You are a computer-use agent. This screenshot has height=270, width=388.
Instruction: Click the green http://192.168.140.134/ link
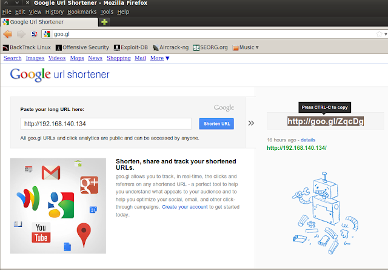(296, 148)
